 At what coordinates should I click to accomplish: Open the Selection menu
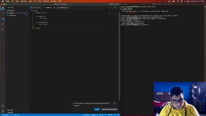[x=23, y=1]
